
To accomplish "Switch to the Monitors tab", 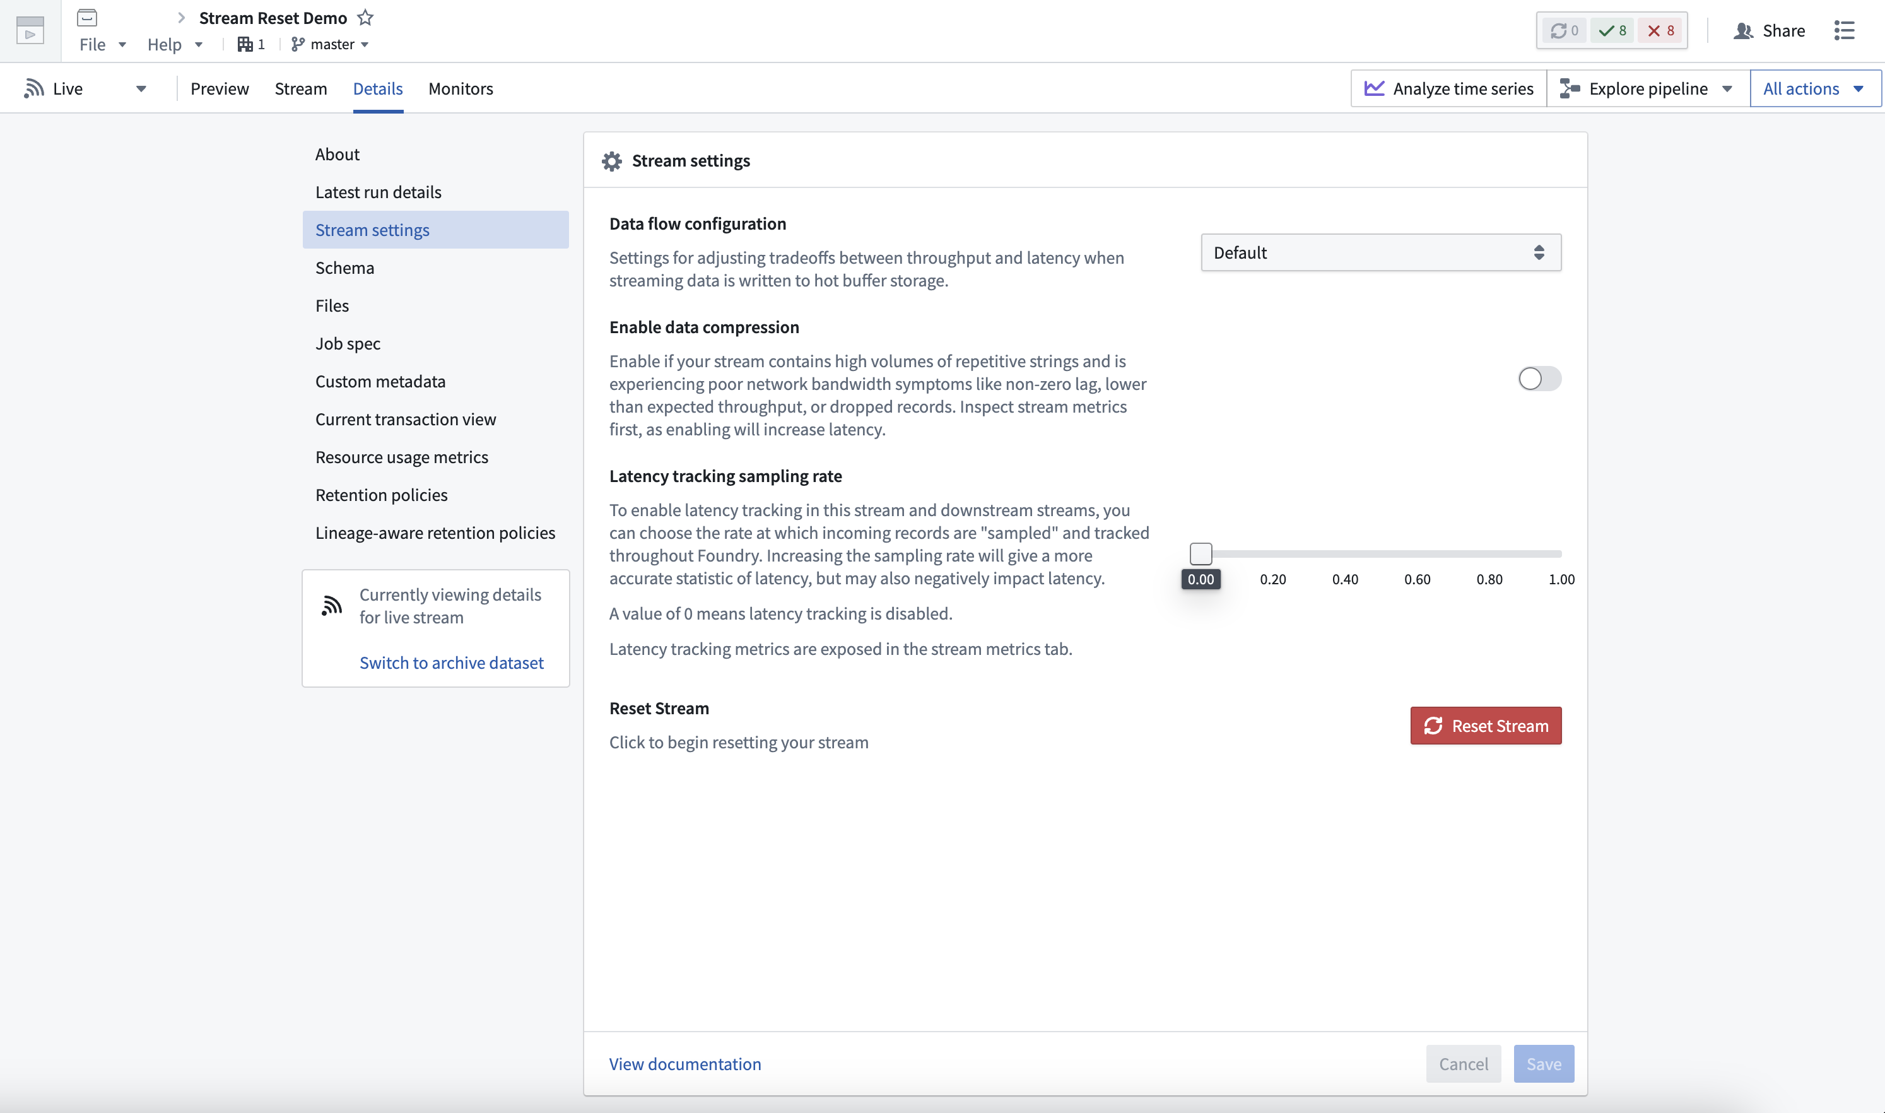I will [461, 88].
